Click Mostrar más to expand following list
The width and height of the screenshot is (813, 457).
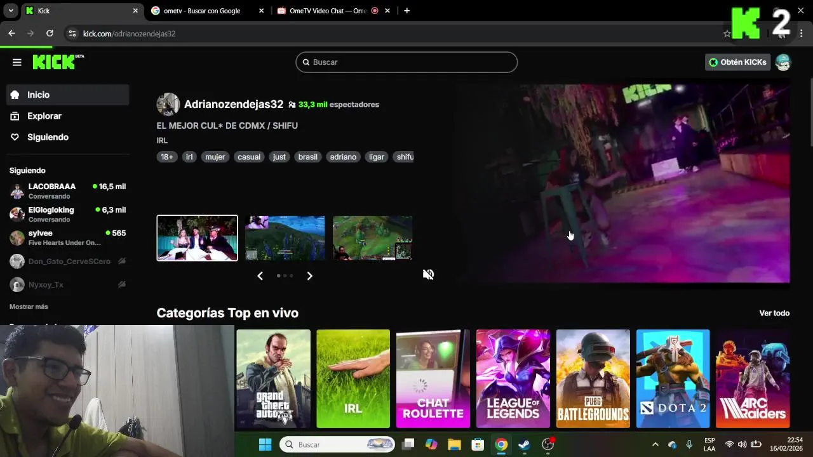[x=29, y=307]
